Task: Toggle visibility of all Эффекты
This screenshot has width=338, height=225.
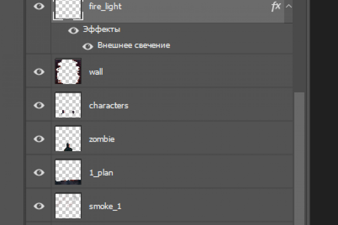Action: coord(73,30)
